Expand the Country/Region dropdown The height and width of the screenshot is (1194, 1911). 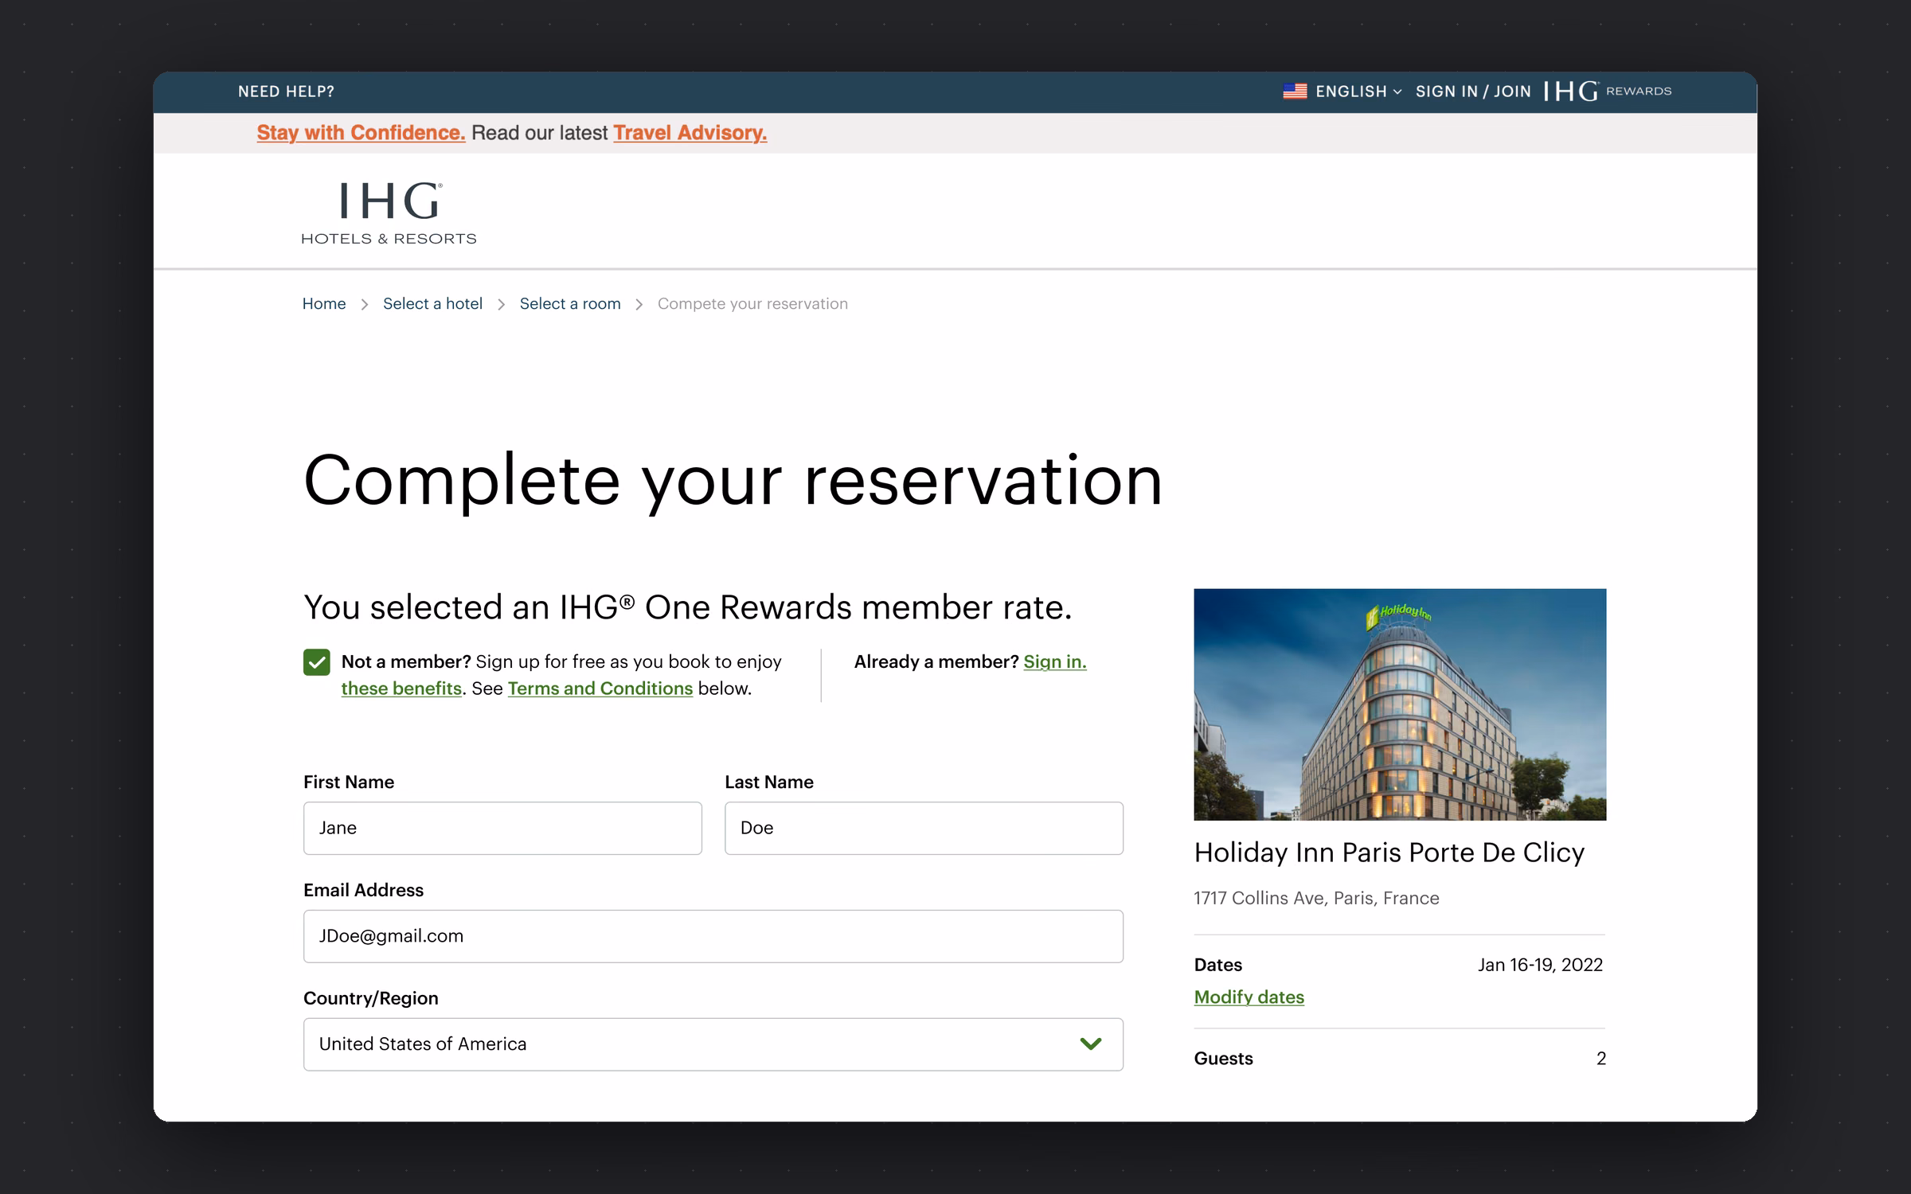[713, 1044]
